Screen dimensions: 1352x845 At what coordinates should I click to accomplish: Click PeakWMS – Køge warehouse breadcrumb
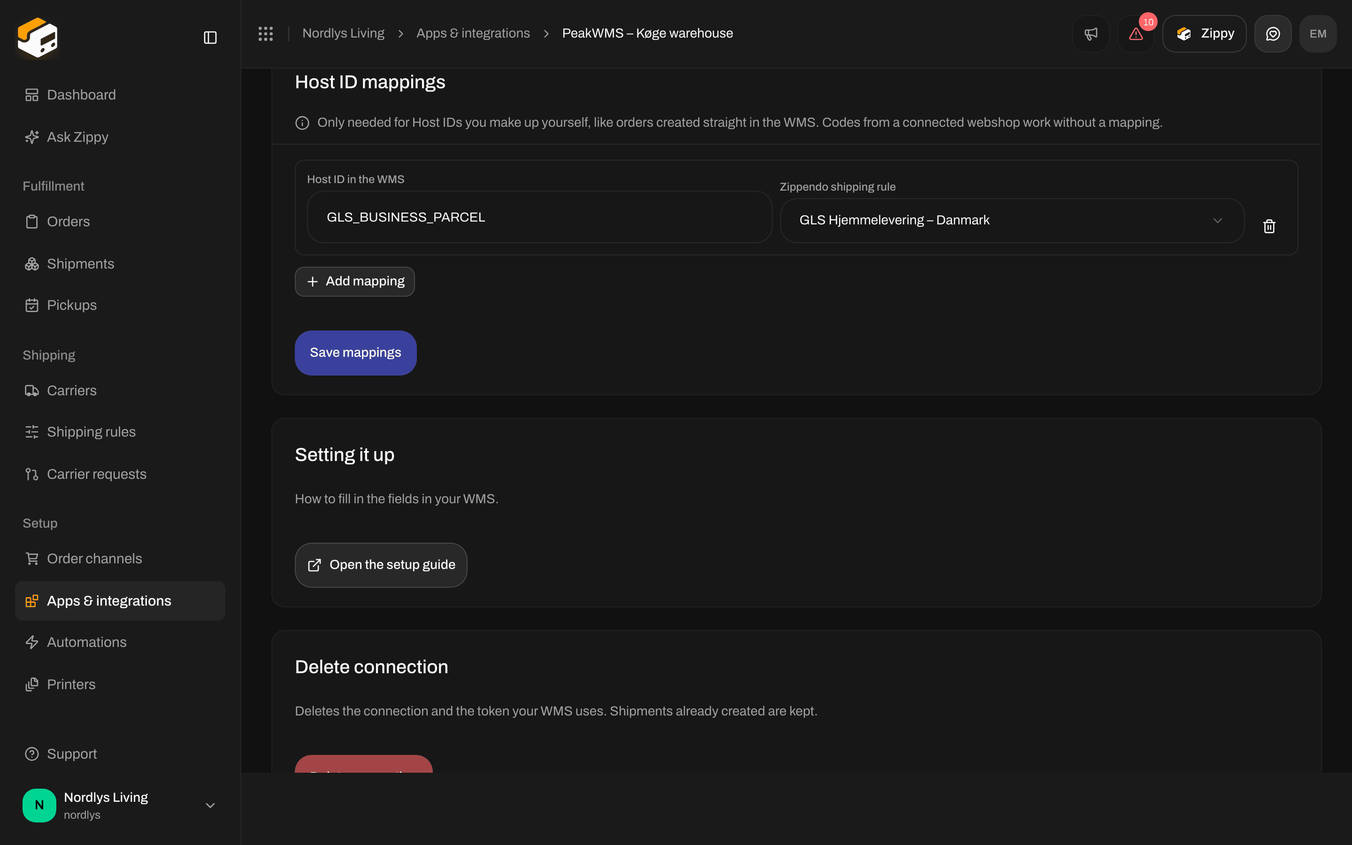pyautogui.click(x=647, y=33)
